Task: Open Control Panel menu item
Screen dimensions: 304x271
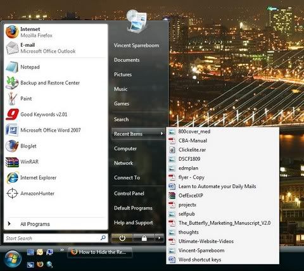Action: point(138,193)
